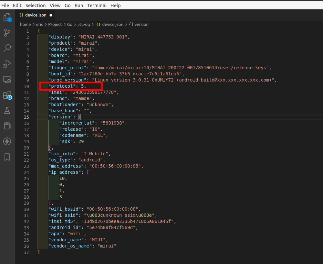Viewport: 323px width, 264px height.
Task: Open the notes panel icon in activity bar
Action: click(x=7, y=126)
